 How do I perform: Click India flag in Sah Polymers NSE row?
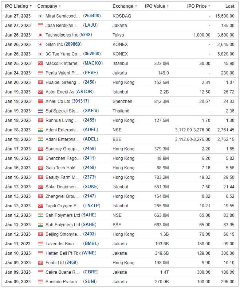pyautogui.click(x=40, y=215)
